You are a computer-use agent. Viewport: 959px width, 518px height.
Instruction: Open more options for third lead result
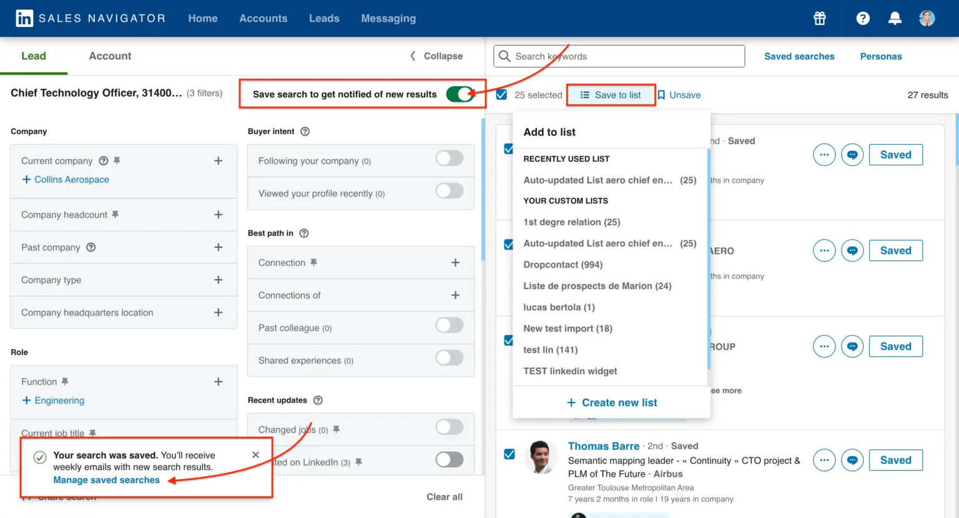[x=824, y=346]
